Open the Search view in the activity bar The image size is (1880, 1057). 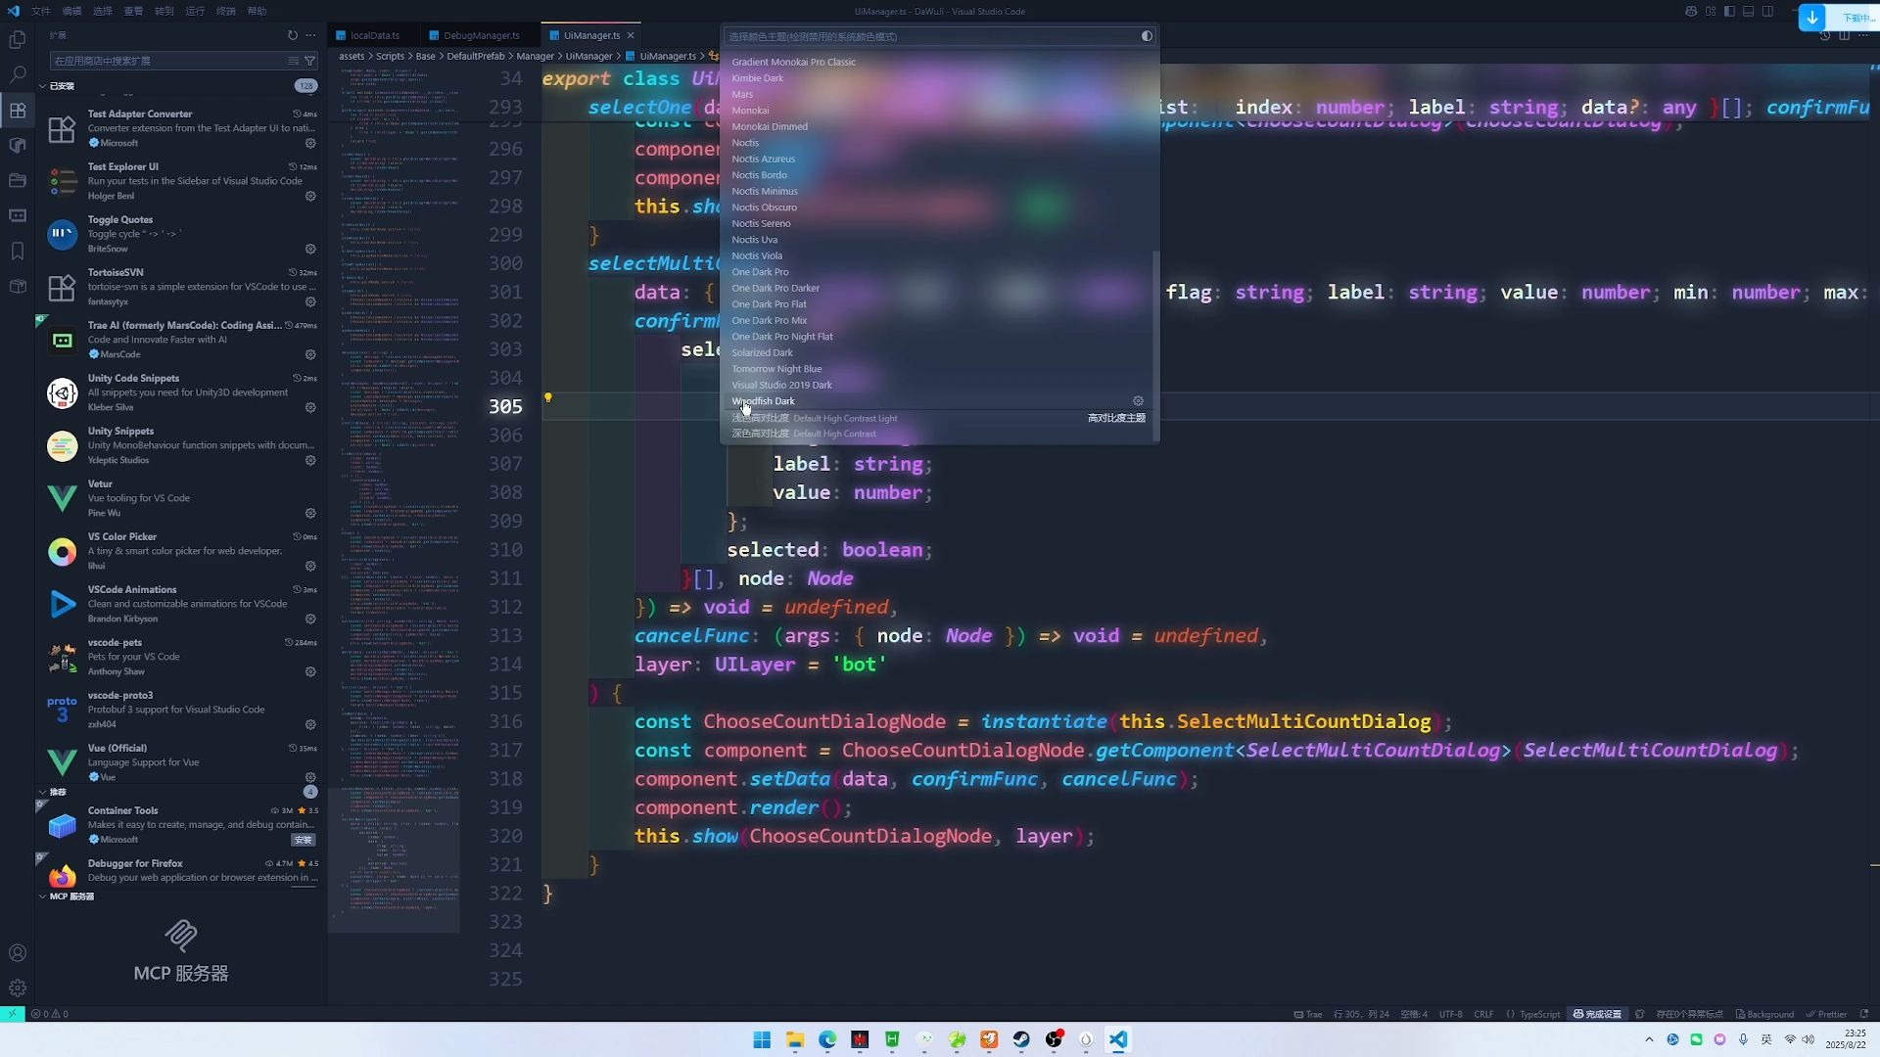coord(18,74)
